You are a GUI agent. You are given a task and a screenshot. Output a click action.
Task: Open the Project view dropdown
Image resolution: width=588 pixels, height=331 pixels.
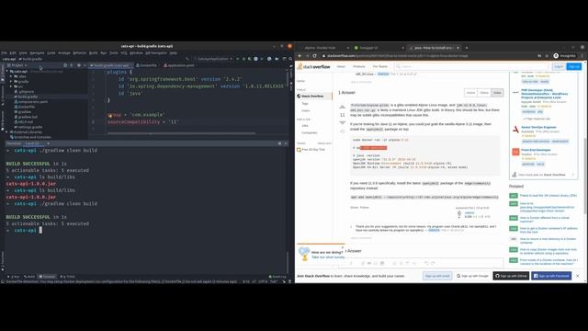[17, 65]
